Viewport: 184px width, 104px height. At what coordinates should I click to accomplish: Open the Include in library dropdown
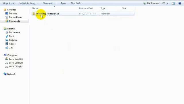point(28,3)
